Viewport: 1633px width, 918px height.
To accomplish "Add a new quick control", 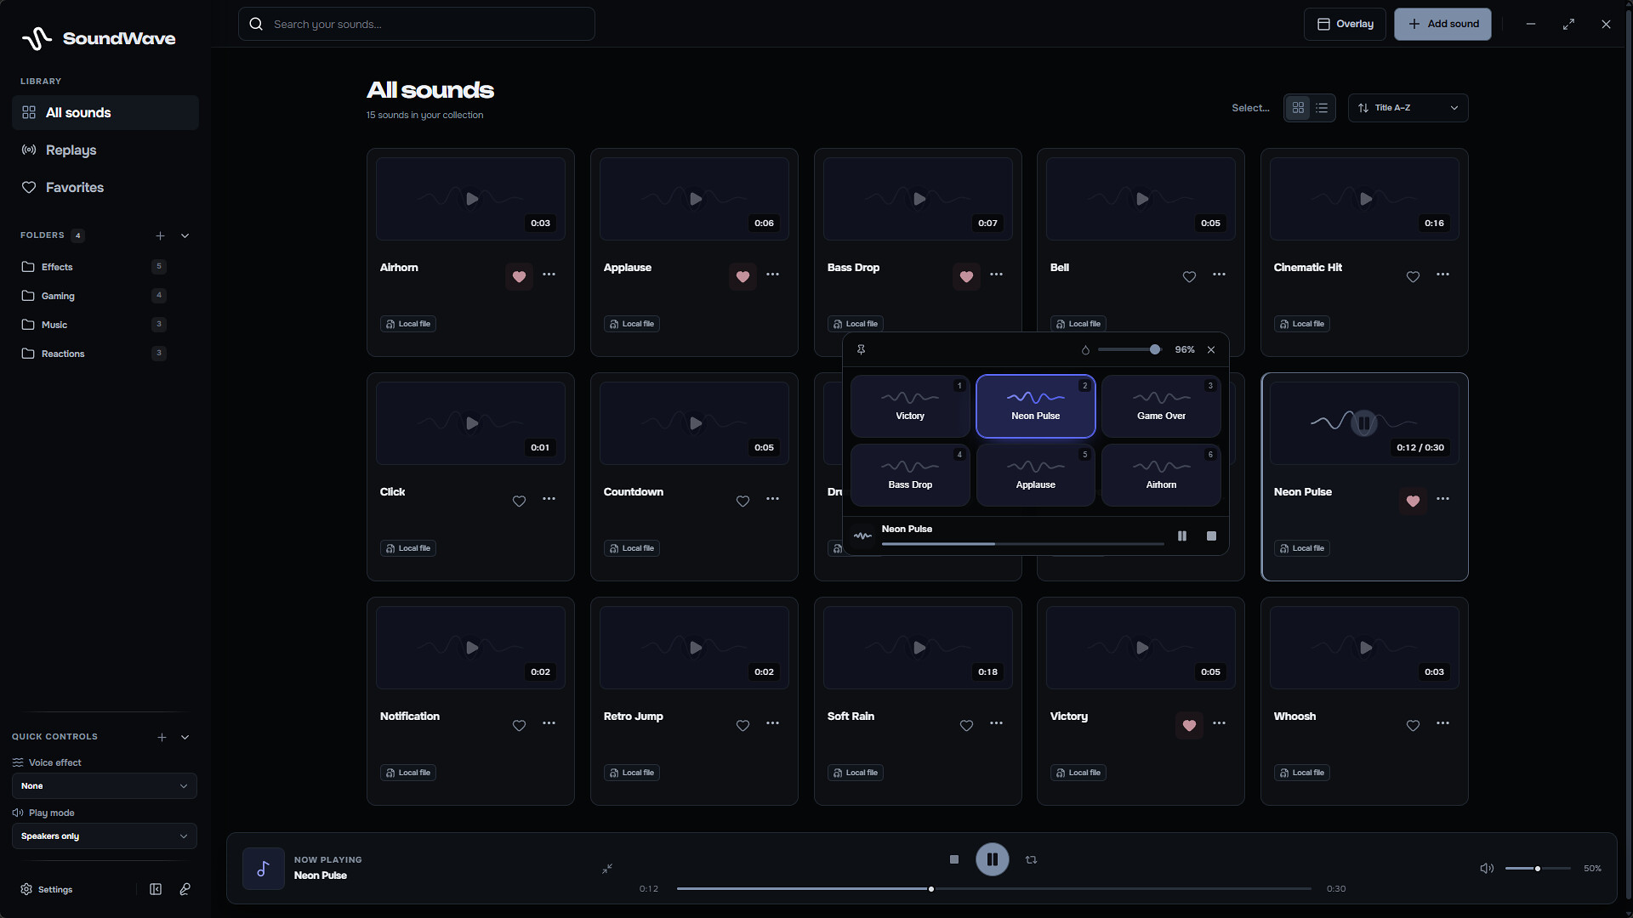I will coord(162,737).
